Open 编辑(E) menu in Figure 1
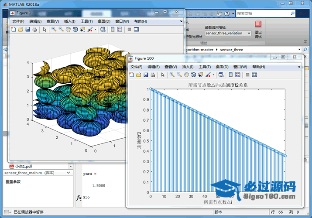This screenshot has height=218, width=312. pos(35,21)
